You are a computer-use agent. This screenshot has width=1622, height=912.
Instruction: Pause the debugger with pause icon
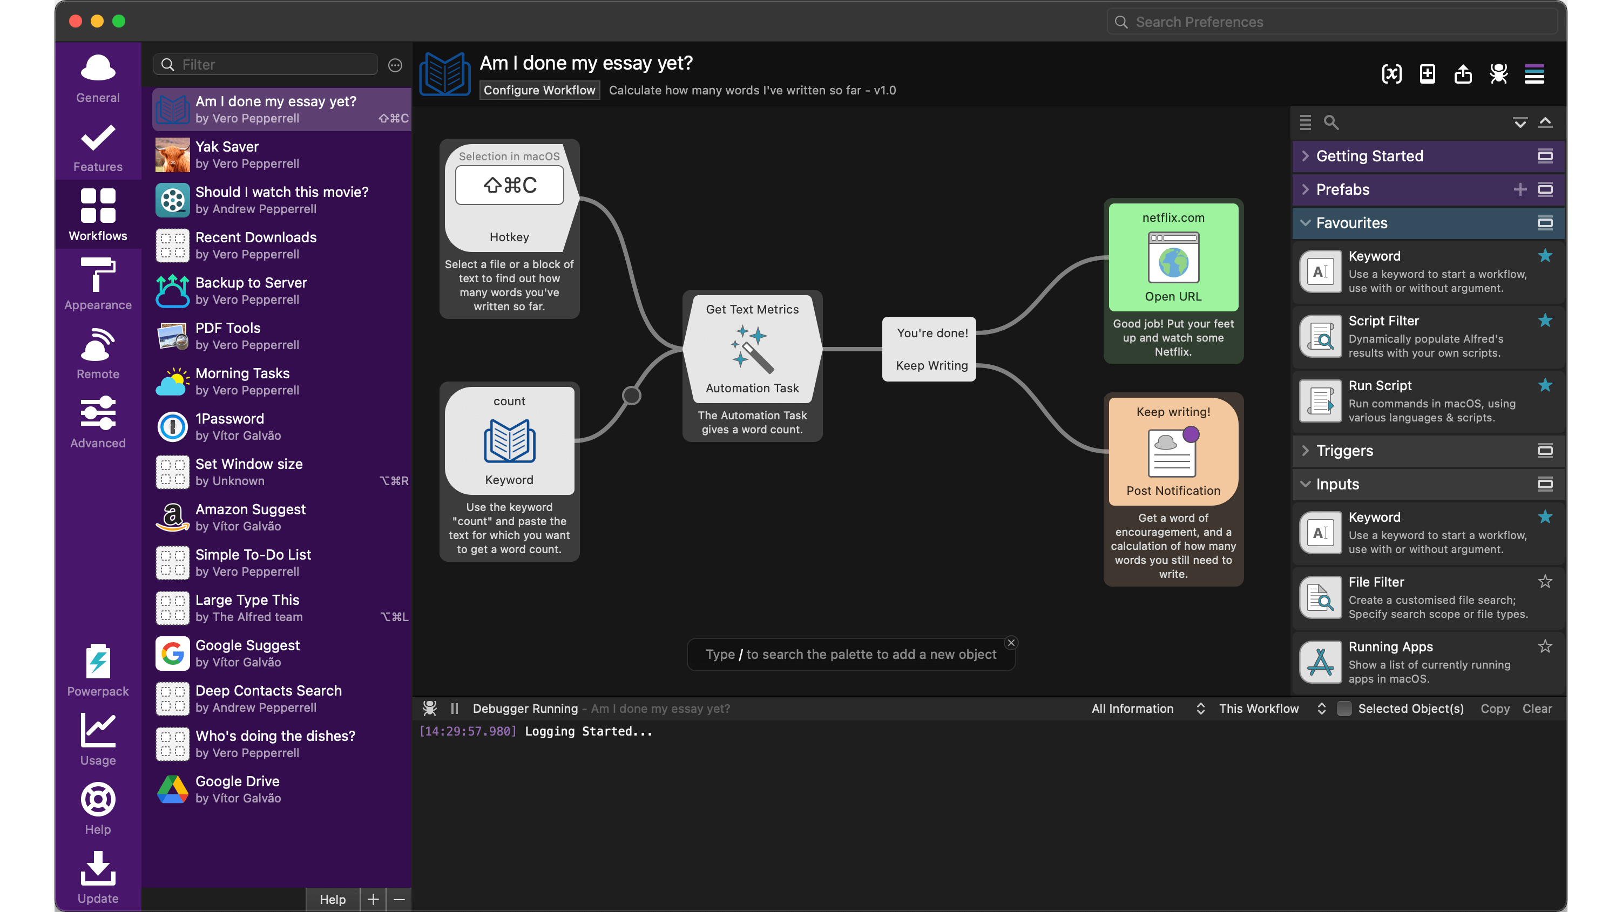(x=455, y=709)
